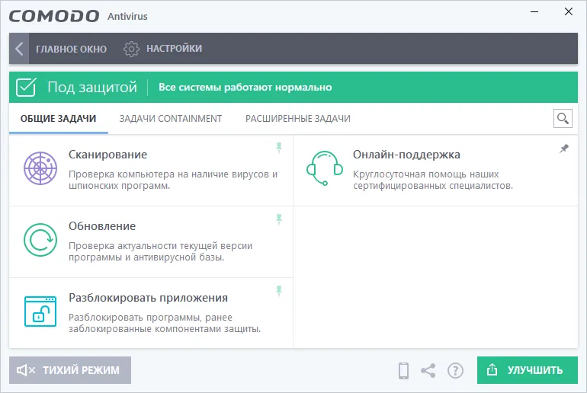Open the Сканирование scan task
The width and height of the screenshot is (587, 393).
point(107,155)
